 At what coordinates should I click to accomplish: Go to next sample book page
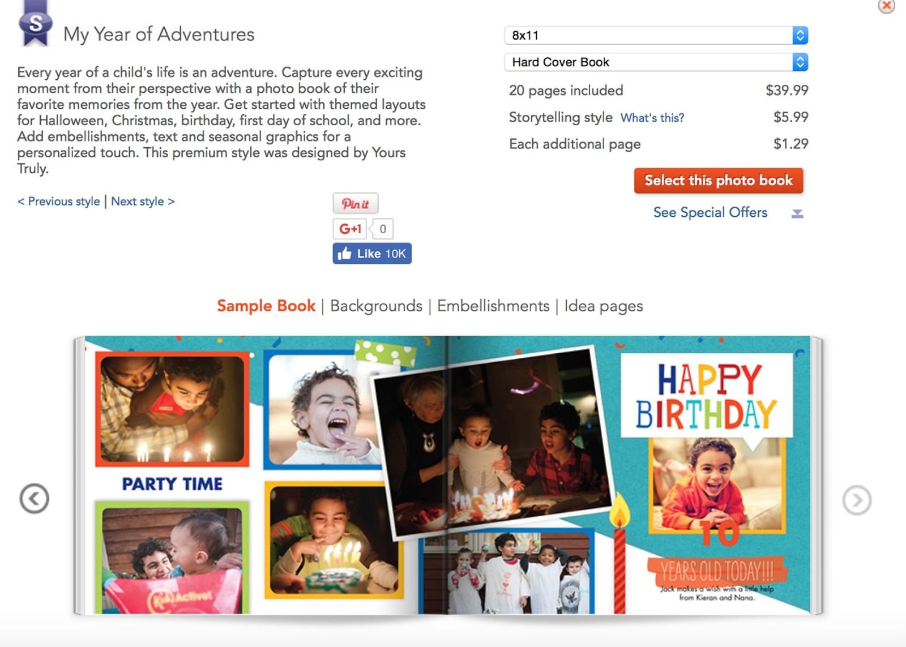(x=856, y=500)
